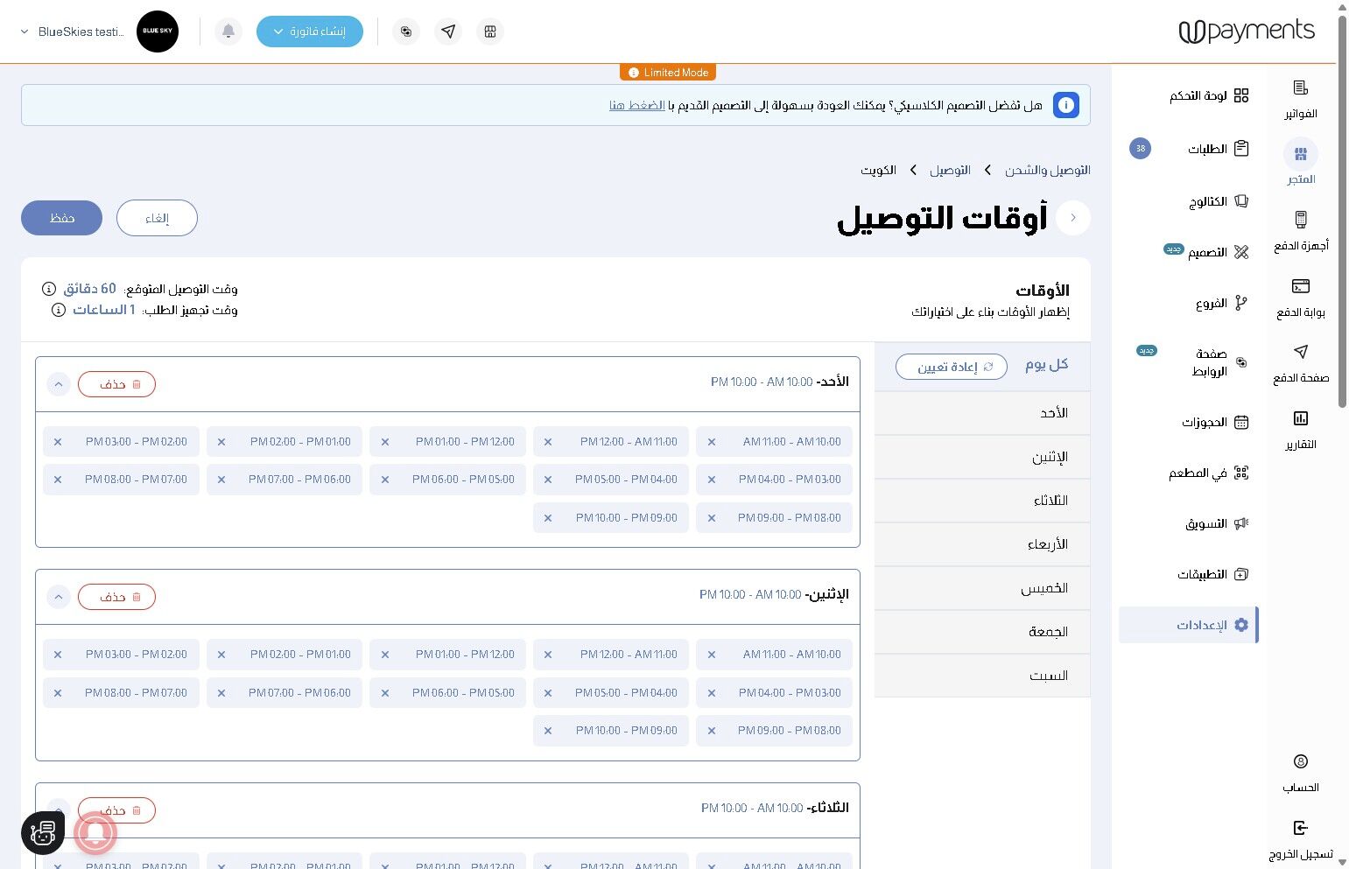
Task: Open الحساب account icon
Action: [x=1300, y=761]
